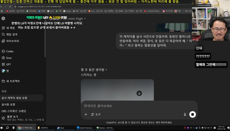Switch to Adobe Photoshop in the taskbar
230x131 pixels.
85,128
